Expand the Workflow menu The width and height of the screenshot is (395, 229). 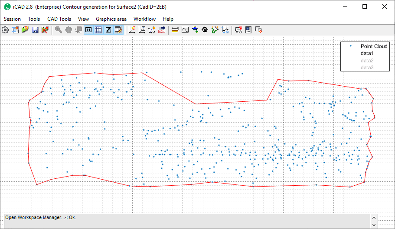click(x=144, y=19)
